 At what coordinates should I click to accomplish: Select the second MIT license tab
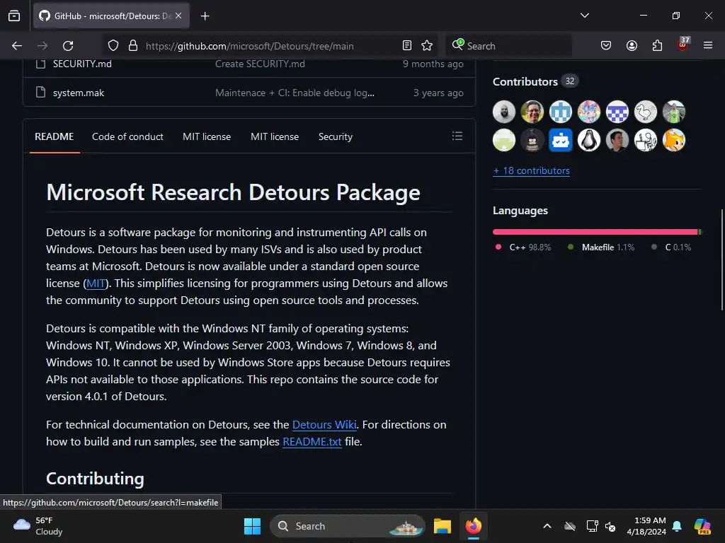275,136
